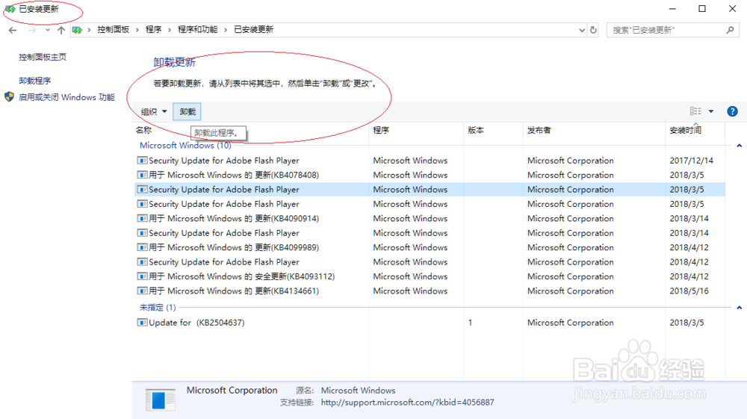The image size is (747, 419).
Task: Click 已安装更新 breadcrumb segment
Action: [254, 30]
